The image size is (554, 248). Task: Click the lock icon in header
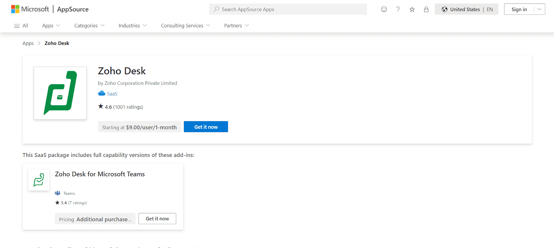click(x=426, y=9)
